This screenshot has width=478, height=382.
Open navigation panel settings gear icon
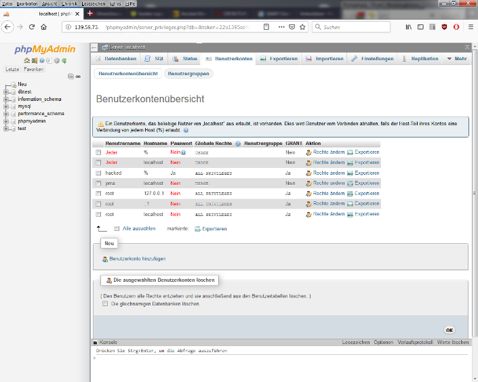(56, 61)
